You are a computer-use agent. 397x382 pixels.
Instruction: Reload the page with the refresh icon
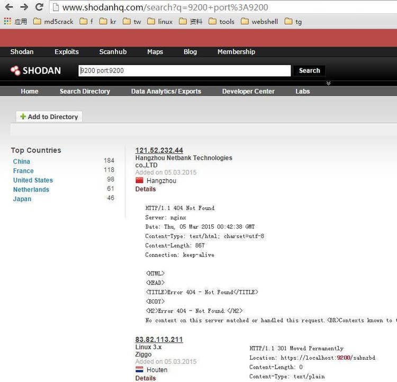pyautogui.click(x=39, y=7)
